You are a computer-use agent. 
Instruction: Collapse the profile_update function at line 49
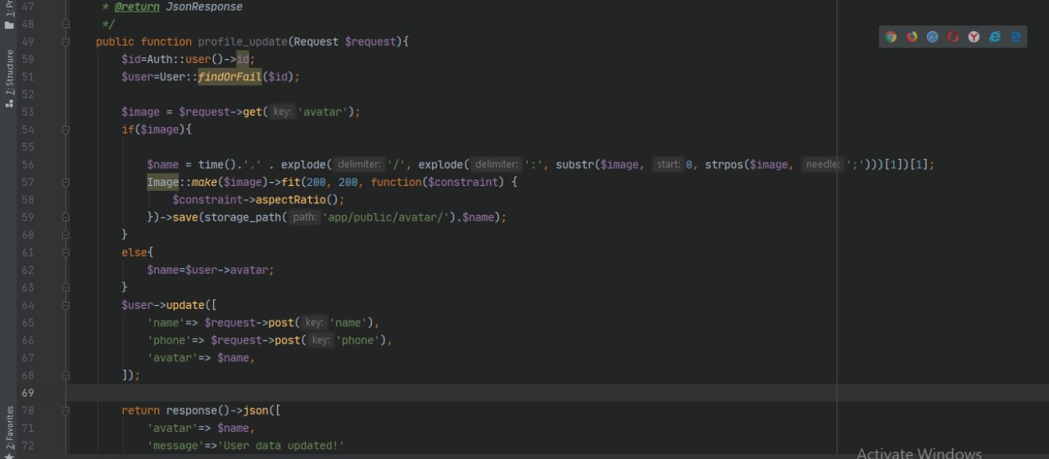(x=66, y=42)
